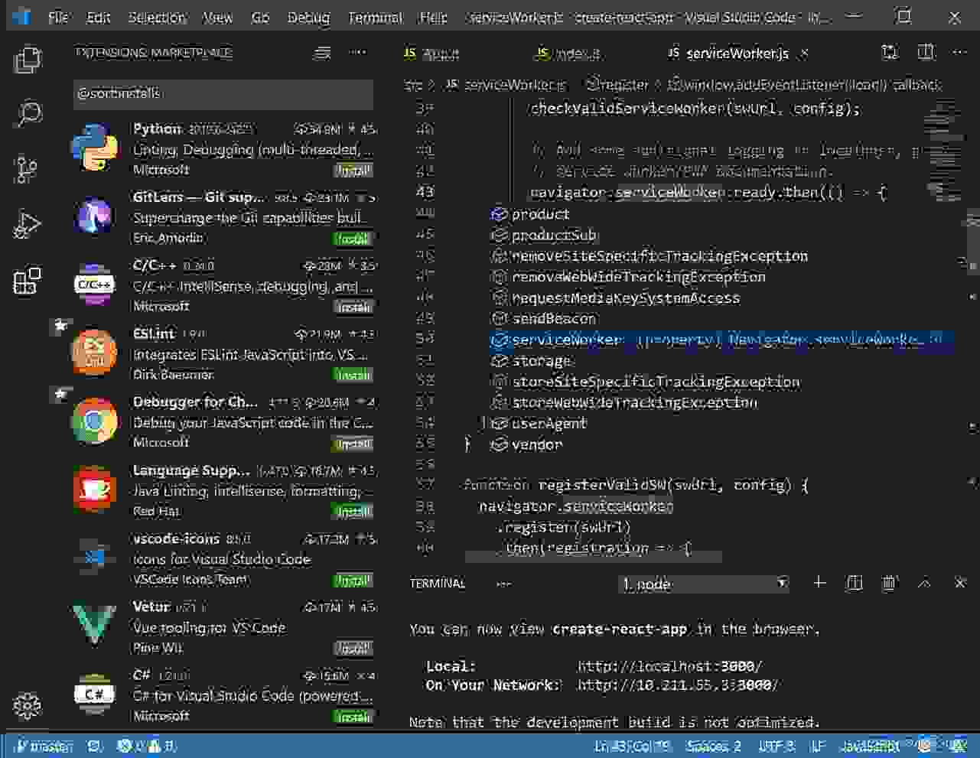Close the serviceWorker.js tab
This screenshot has height=758, width=980.
click(x=804, y=54)
